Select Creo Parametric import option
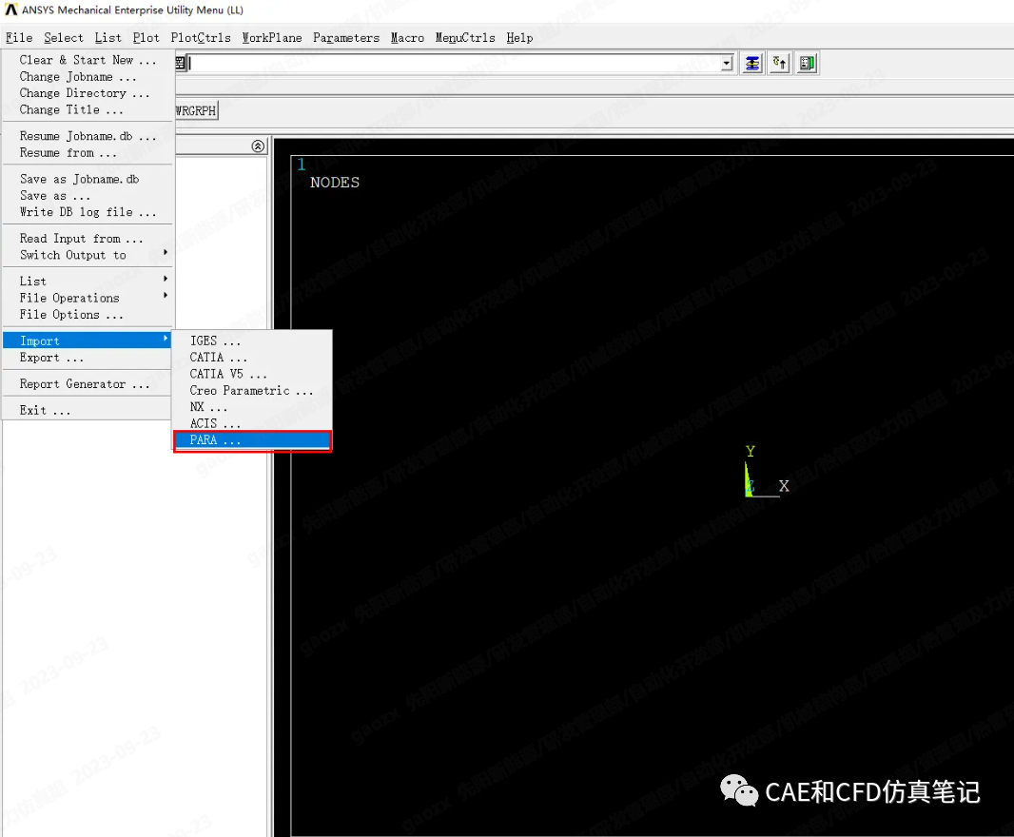Viewport: 1014px width, 837px height. pos(253,391)
